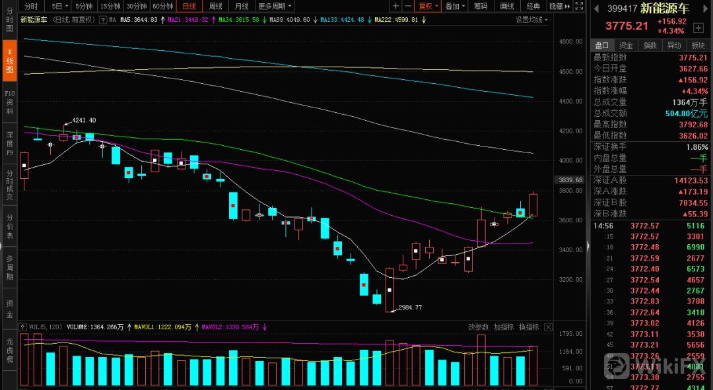Click the 改参数 link in volume panel
The image size is (713, 390).
point(479,327)
